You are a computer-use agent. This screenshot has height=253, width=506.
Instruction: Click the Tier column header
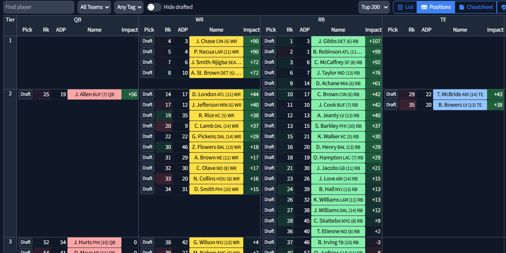10,20
